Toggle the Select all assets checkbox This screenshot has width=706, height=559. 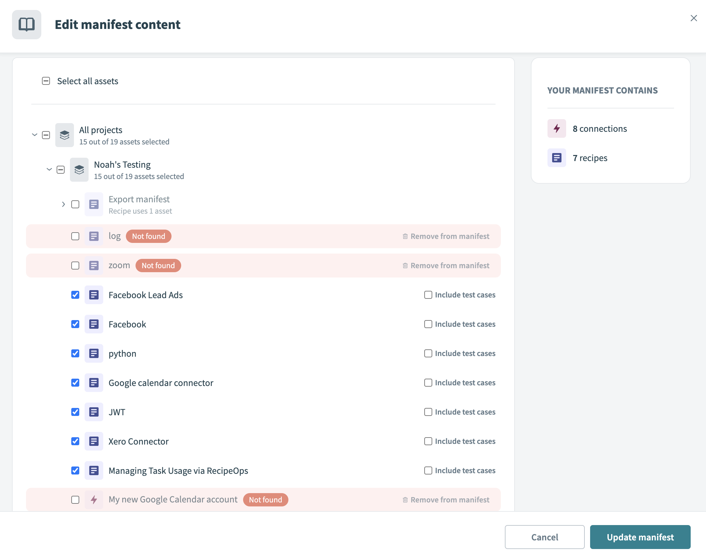coord(46,81)
